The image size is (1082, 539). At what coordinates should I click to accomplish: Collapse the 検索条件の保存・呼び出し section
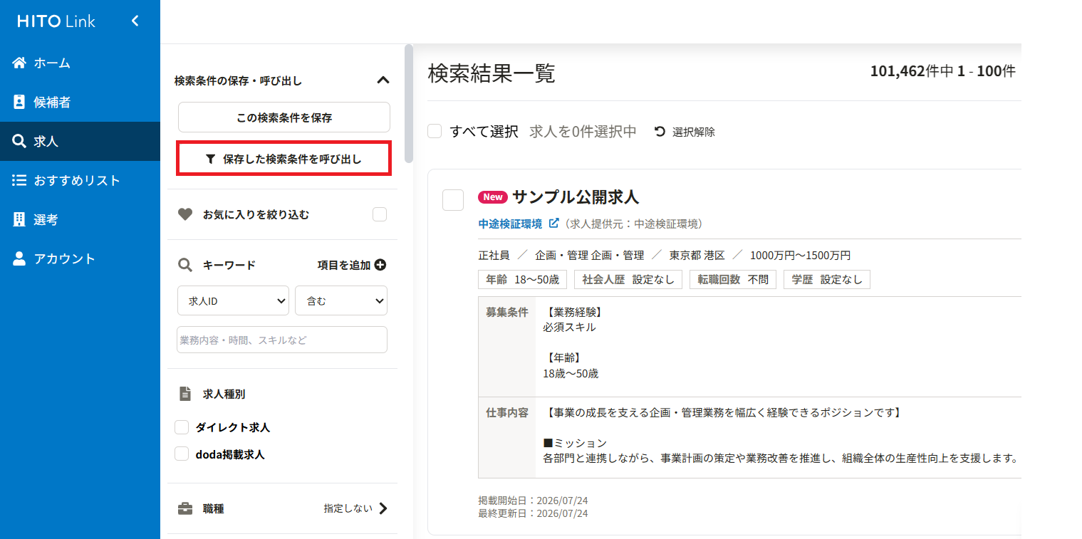[x=383, y=80]
